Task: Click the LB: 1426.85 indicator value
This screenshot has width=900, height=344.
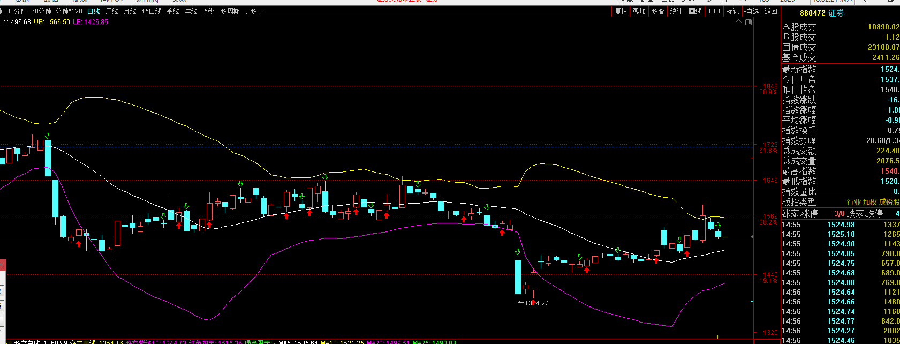Action: coord(90,22)
